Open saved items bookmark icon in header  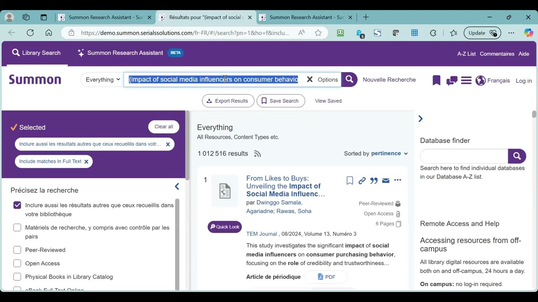436,80
